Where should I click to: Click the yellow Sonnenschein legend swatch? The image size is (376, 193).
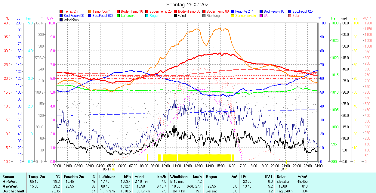[233, 16]
